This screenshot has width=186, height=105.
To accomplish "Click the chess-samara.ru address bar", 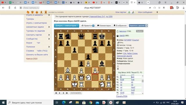I will pos(31,8).
